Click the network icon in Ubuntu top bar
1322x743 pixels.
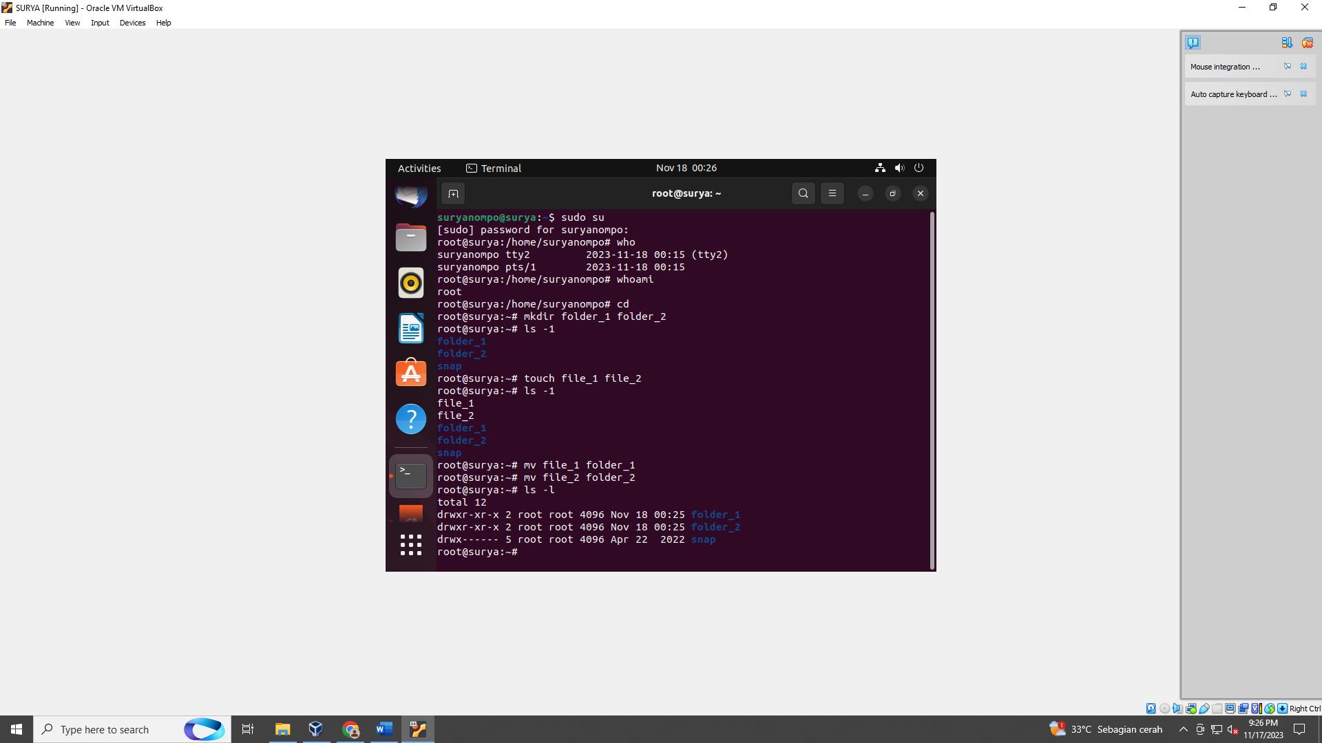pyautogui.click(x=880, y=168)
